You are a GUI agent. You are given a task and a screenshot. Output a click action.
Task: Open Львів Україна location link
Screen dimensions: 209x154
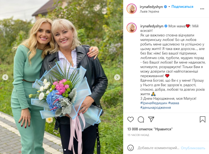click(149, 11)
